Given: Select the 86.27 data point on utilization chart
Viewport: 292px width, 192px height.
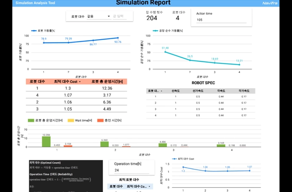Looking at the screenshot, I should (x=93, y=40).
